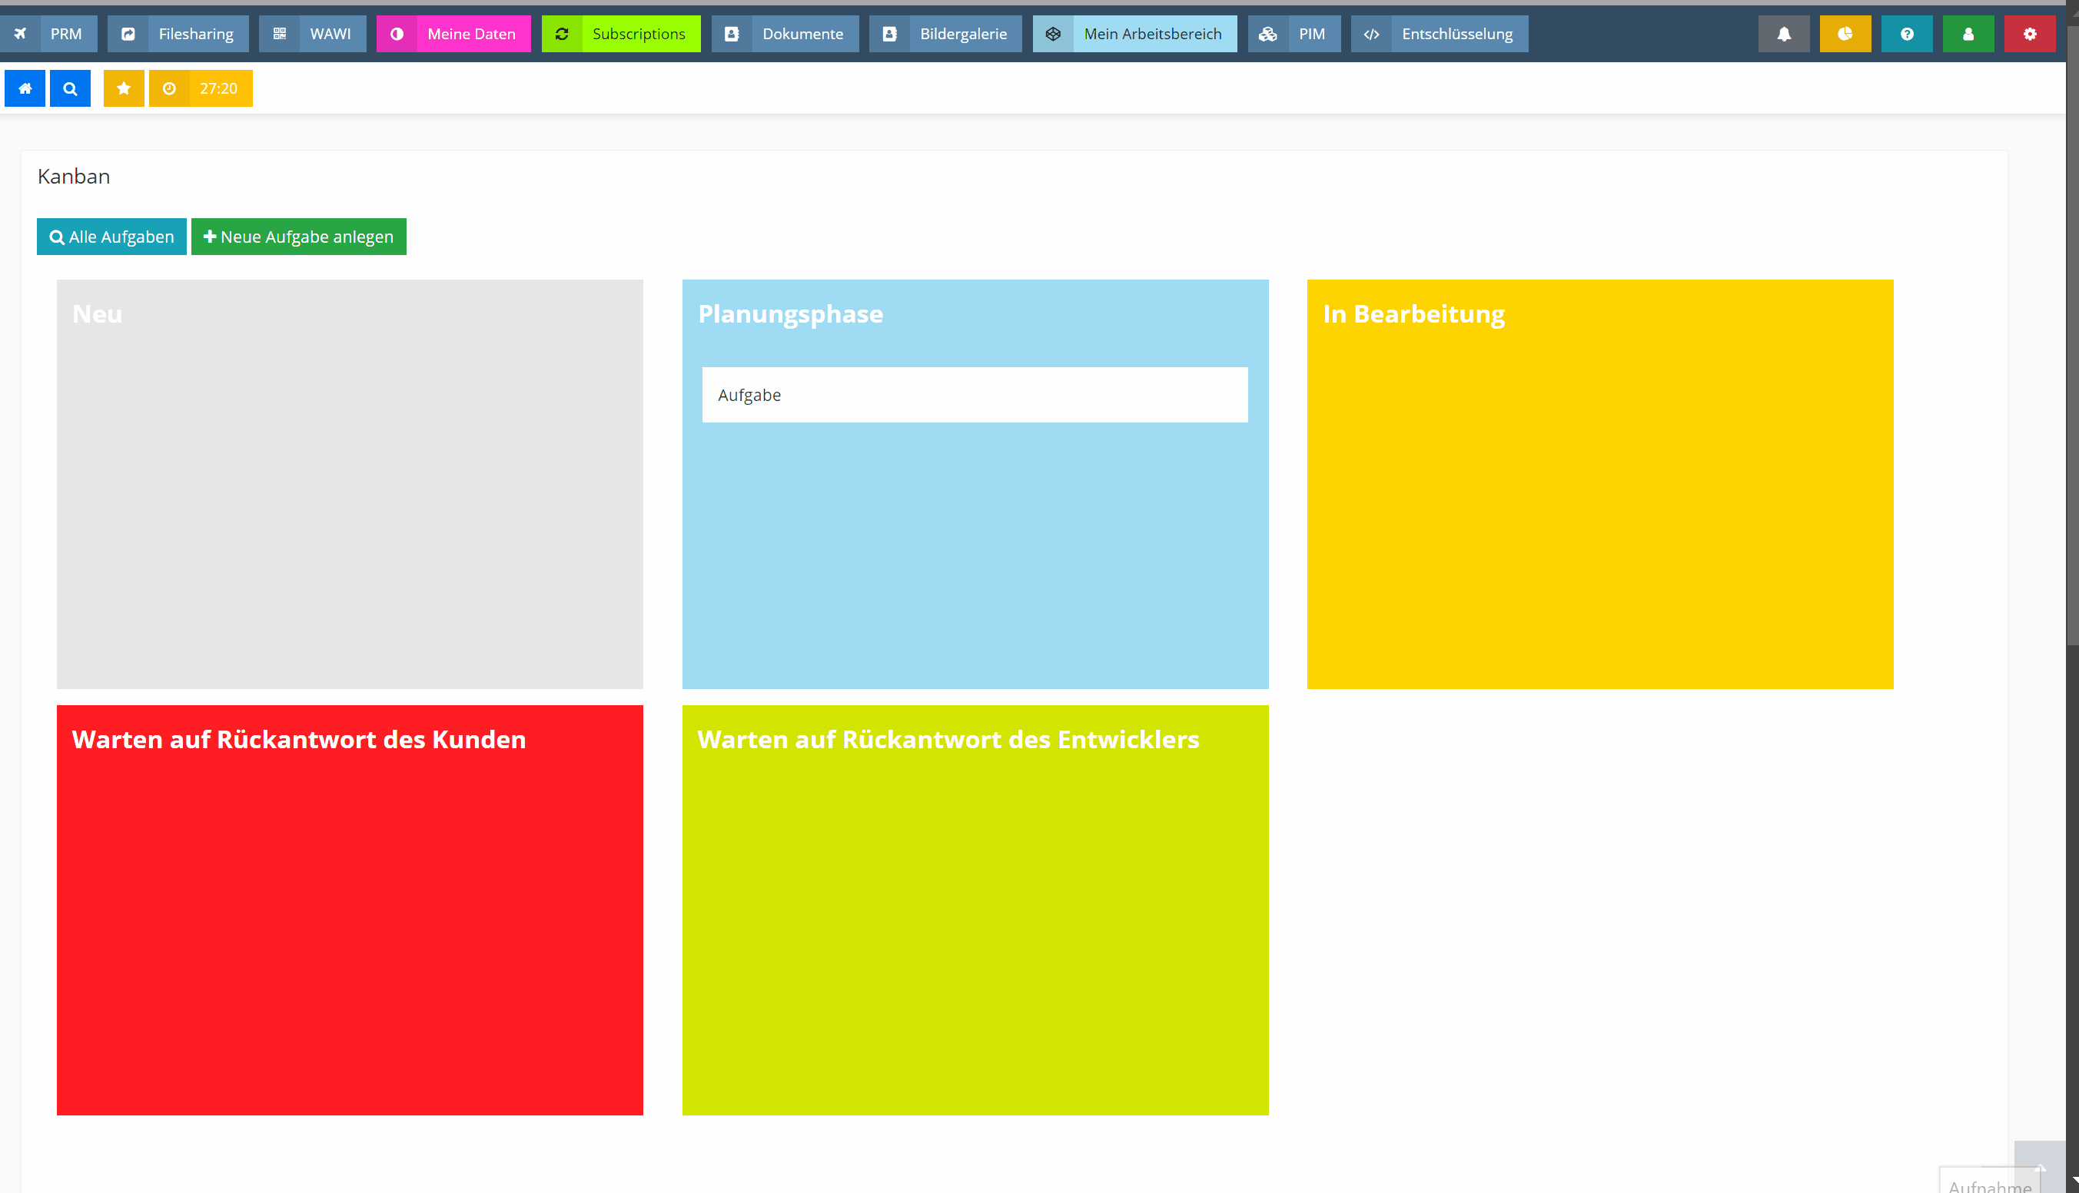Image resolution: width=2079 pixels, height=1193 pixels.
Task: Open help via question mark icon
Action: [1906, 34]
